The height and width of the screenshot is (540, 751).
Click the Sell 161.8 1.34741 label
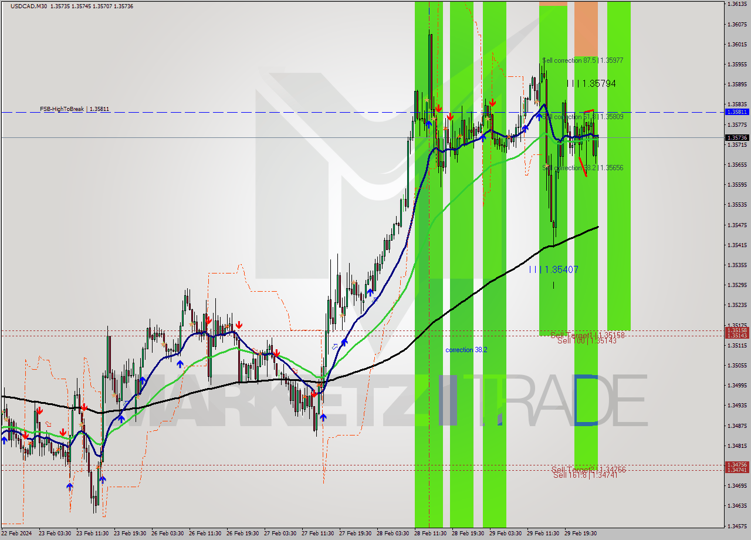pyautogui.click(x=585, y=475)
